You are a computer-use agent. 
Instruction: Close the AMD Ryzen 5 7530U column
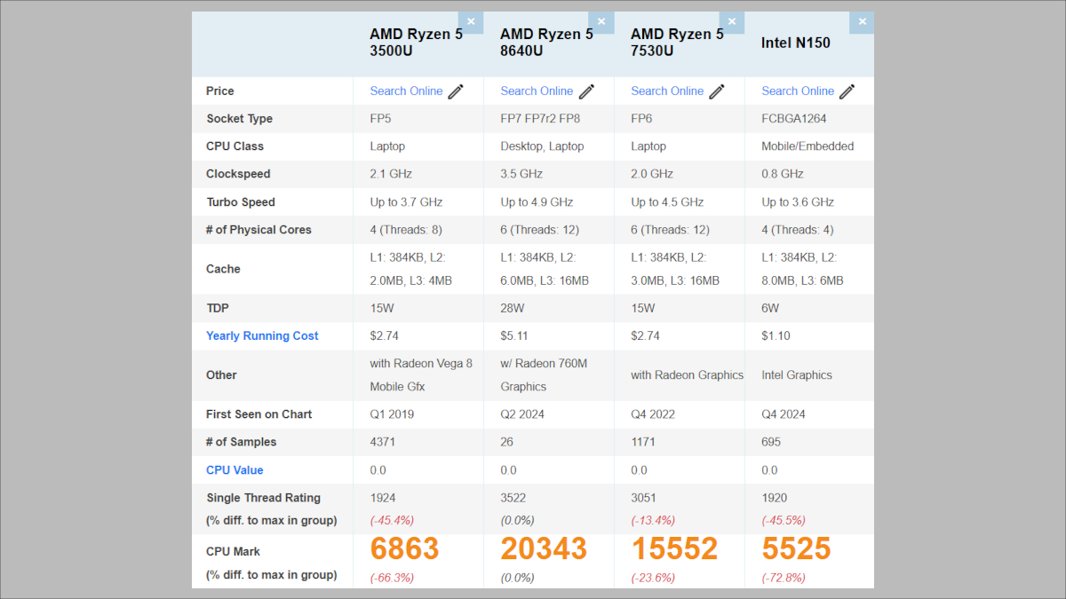(732, 22)
